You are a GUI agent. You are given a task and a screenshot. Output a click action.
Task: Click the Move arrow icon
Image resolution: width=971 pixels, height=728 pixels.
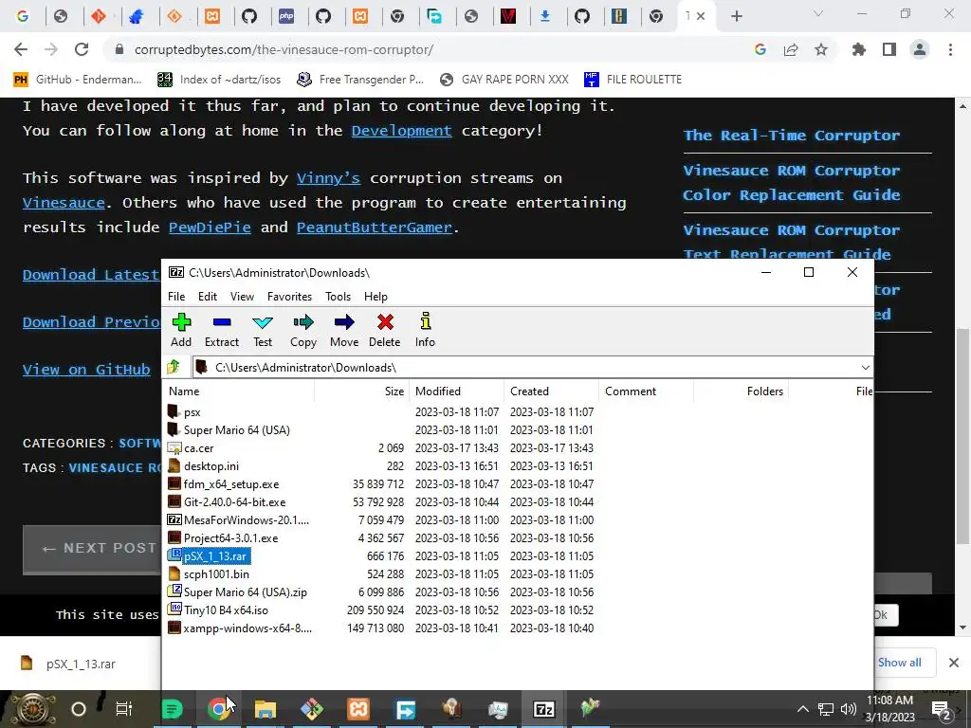(x=344, y=331)
